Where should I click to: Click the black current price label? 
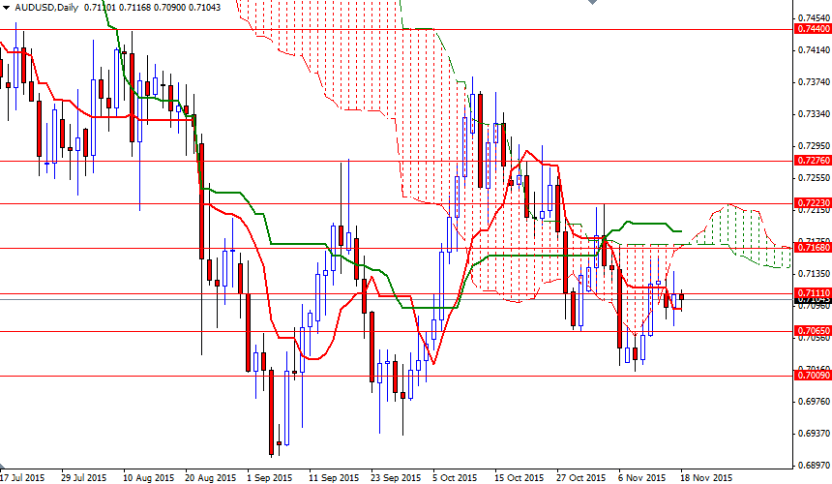coord(810,301)
